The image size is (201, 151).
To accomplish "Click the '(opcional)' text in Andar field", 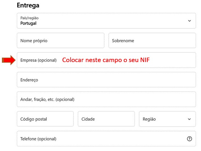I will coord(65,99).
